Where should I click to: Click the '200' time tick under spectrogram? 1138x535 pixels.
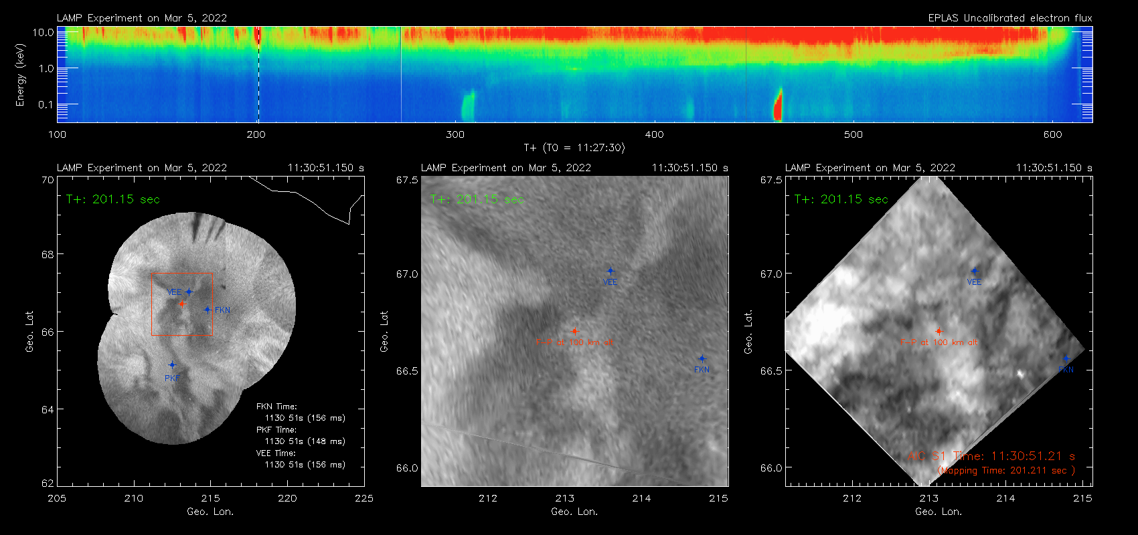click(x=256, y=134)
